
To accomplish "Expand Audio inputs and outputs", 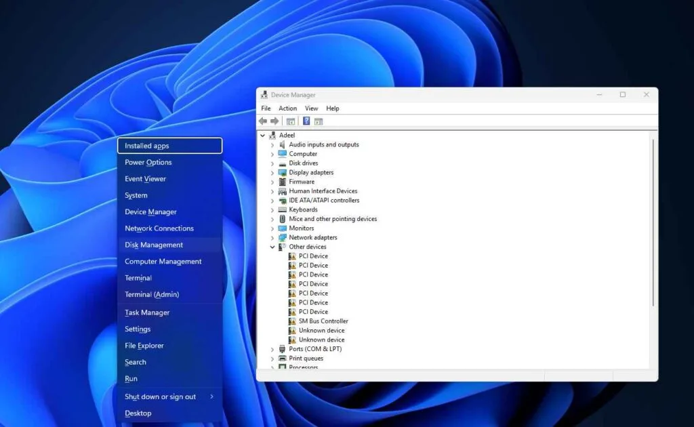I will (272, 144).
